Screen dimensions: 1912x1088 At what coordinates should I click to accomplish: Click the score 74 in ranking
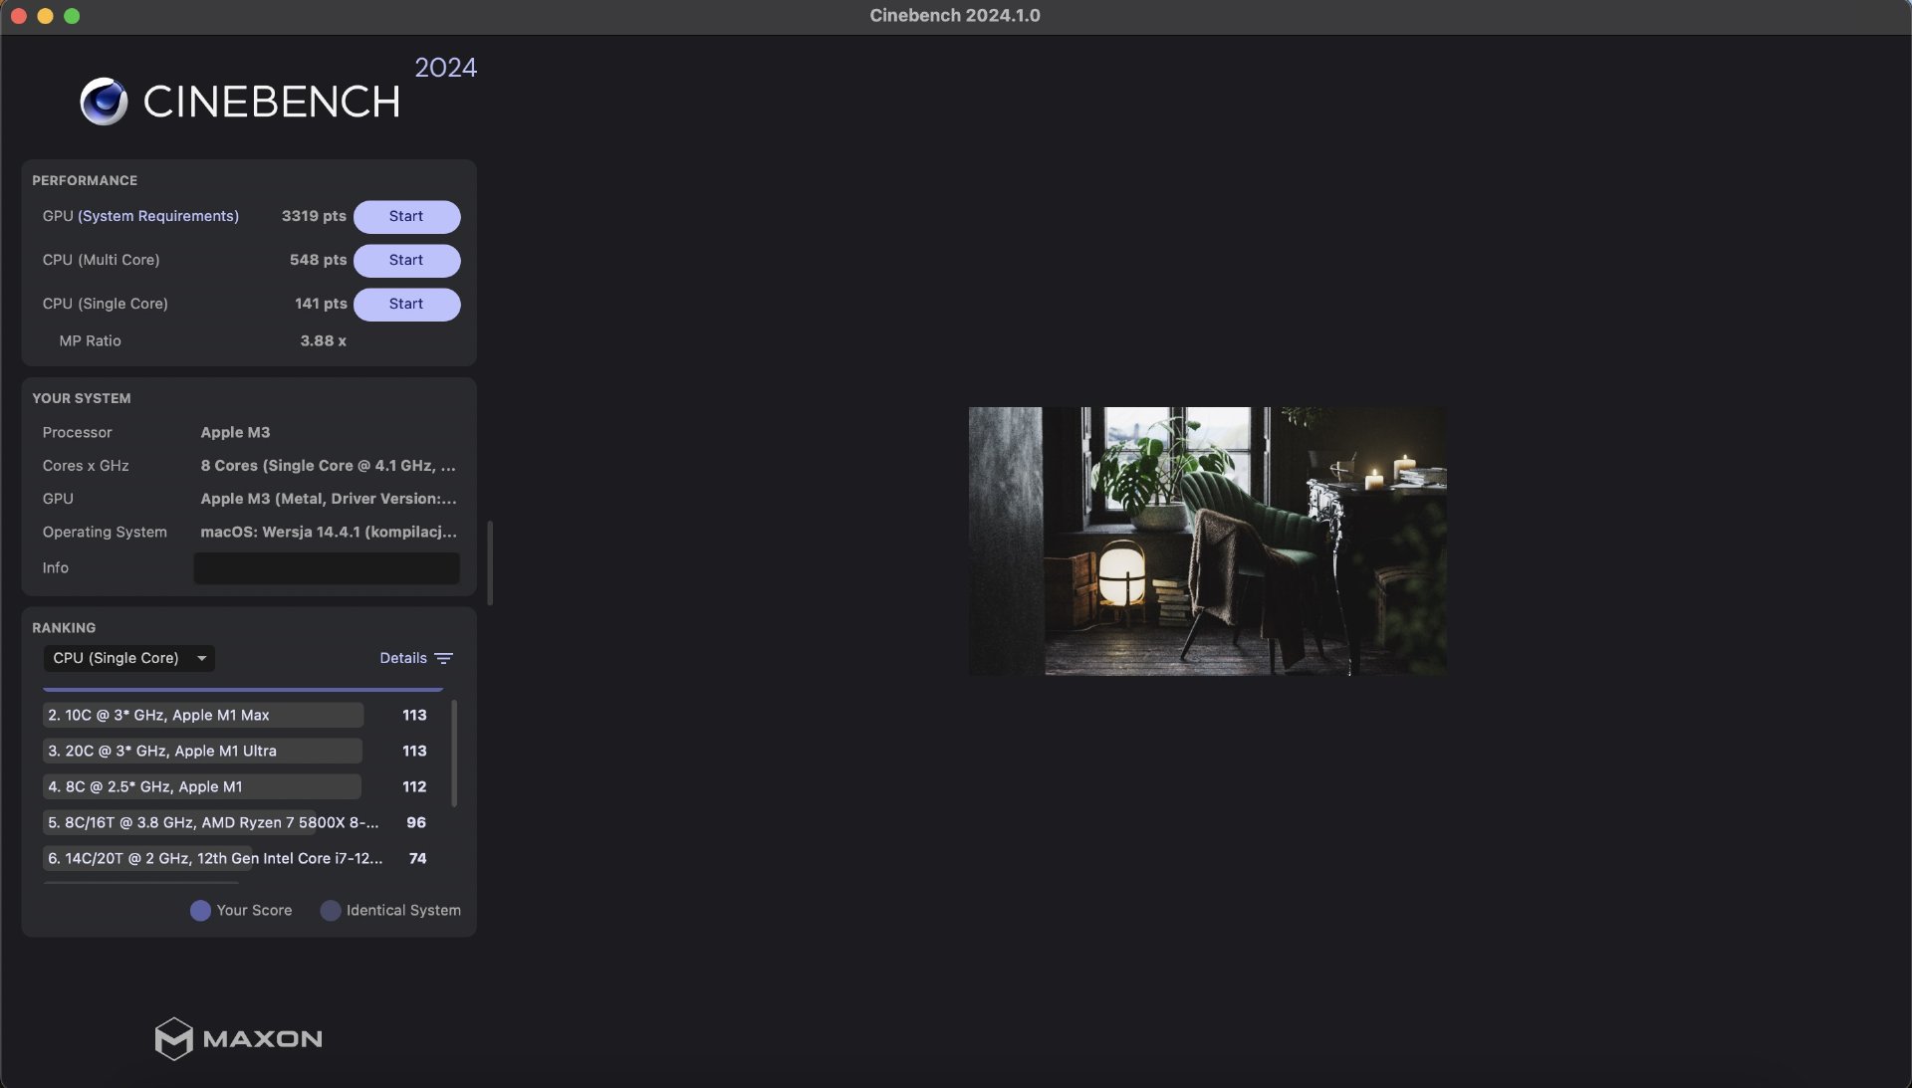click(x=417, y=858)
